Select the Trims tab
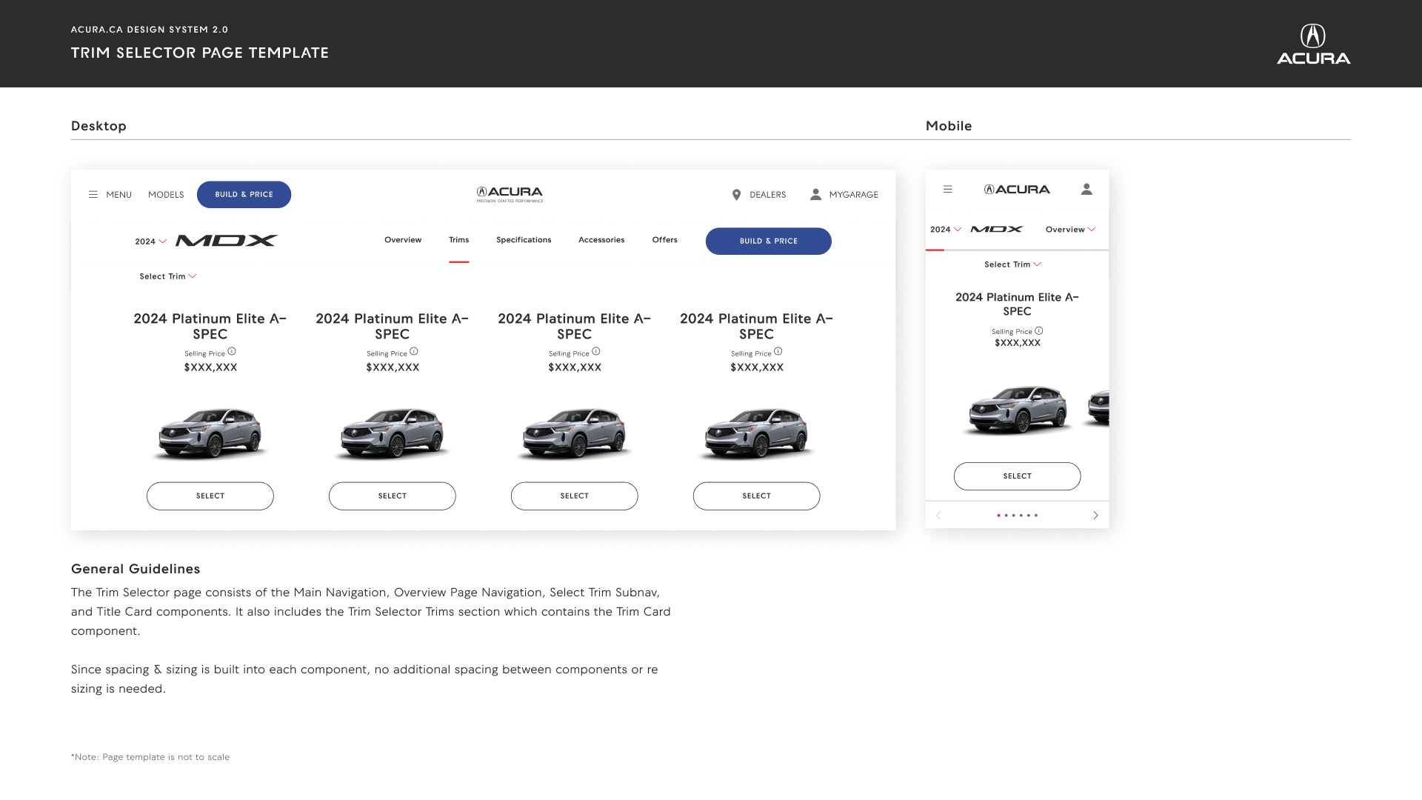The height and width of the screenshot is (800, 1422). (x=459, y=240)
